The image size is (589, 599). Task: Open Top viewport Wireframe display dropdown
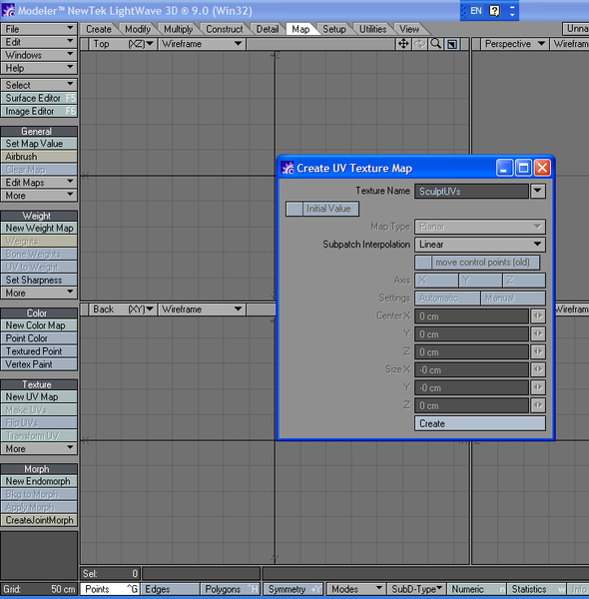202,44
